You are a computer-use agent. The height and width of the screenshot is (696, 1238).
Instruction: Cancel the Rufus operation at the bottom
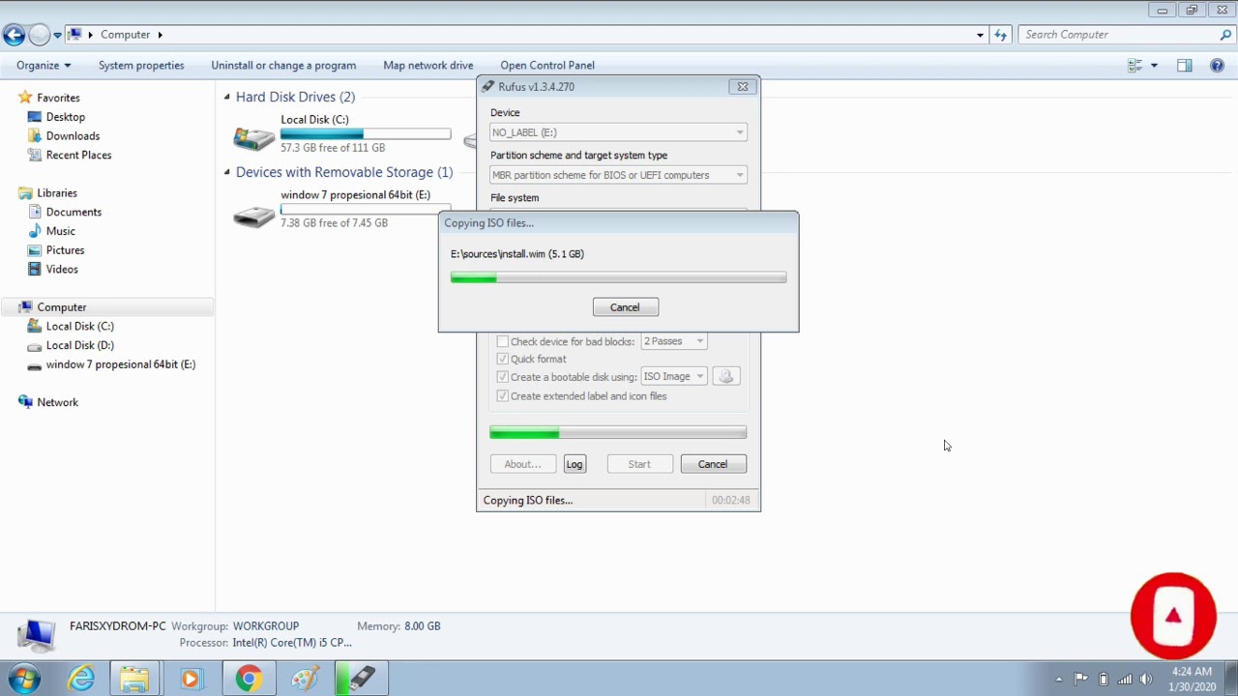pos(713,464)
